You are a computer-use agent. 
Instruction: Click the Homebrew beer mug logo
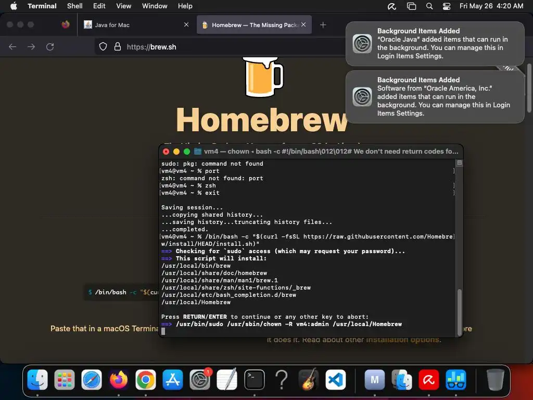click(x=262, y=77)
